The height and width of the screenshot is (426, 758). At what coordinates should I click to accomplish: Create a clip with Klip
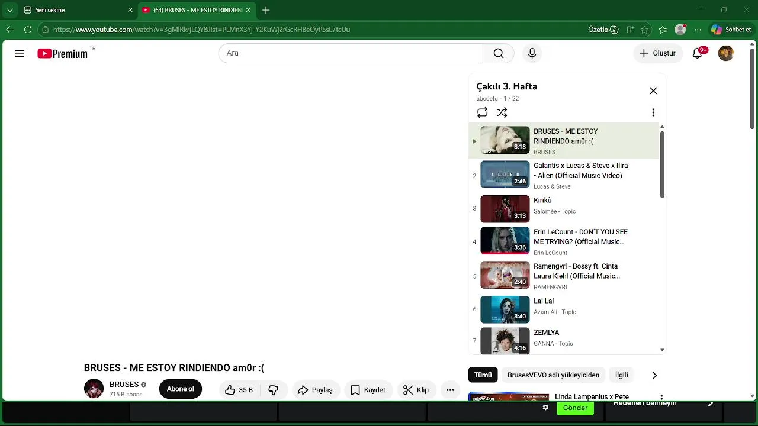point(416,390)
